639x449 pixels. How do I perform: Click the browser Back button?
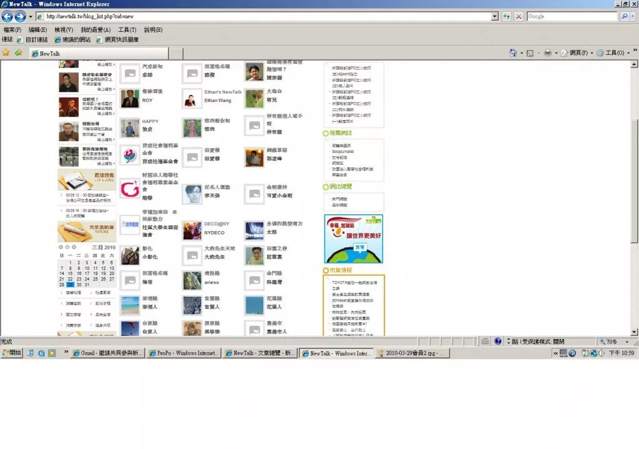(7, 16)
